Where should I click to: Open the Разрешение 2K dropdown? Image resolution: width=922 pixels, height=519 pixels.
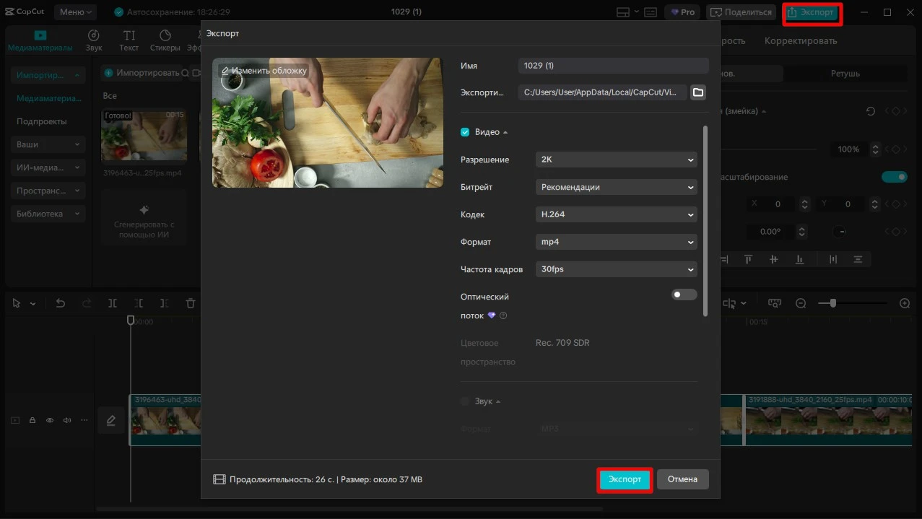[616, 160]
